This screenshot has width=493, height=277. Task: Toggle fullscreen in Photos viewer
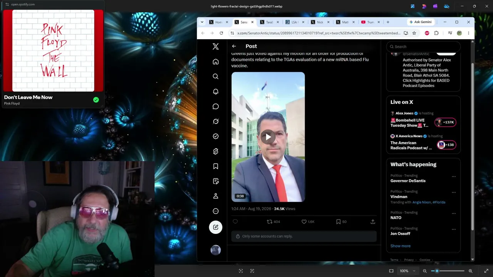click(x=486, y=271)
